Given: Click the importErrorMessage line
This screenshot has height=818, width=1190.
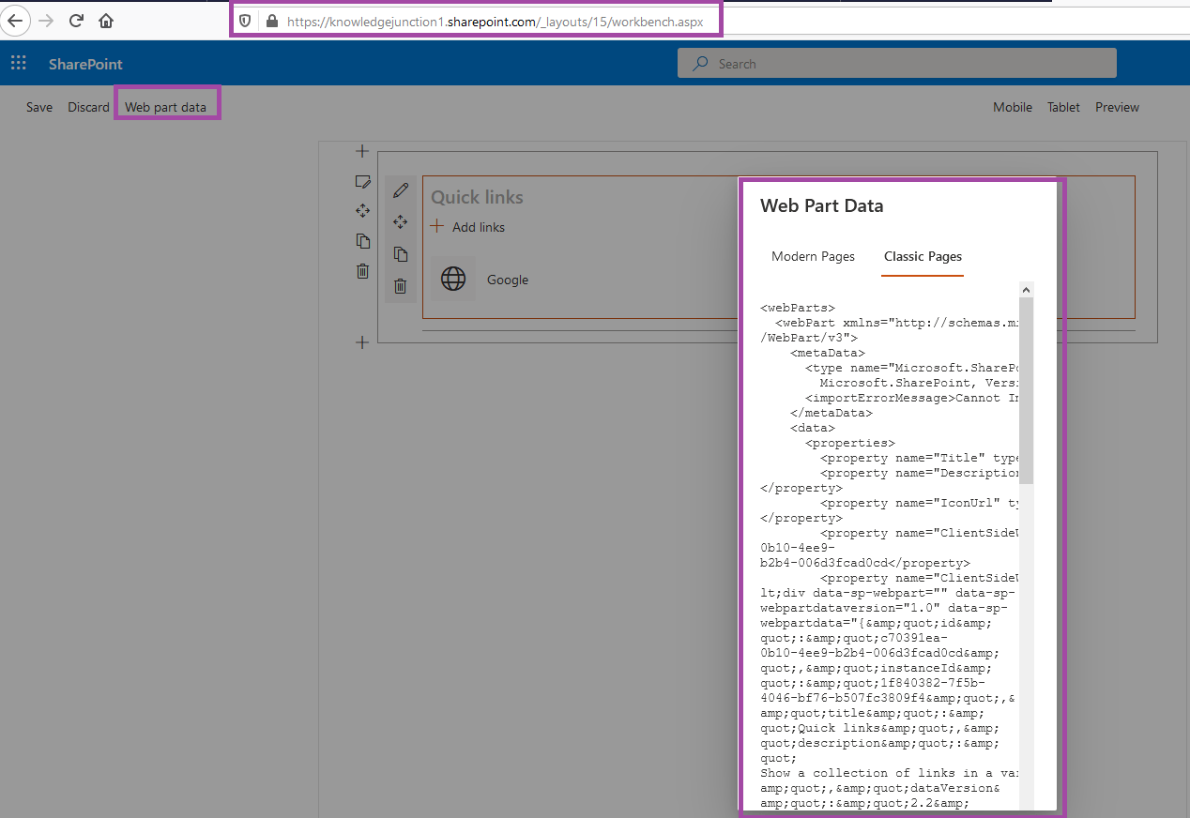Looking at the screenshot, I should 911,398.
